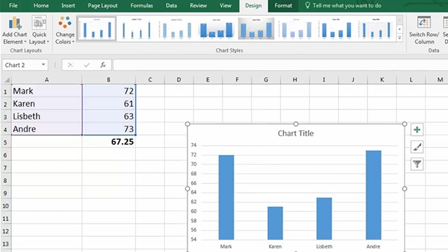Select row 9 header
The height and width of the screenshot is (252, 448).
pyautogui.click(x=6, y=193)
